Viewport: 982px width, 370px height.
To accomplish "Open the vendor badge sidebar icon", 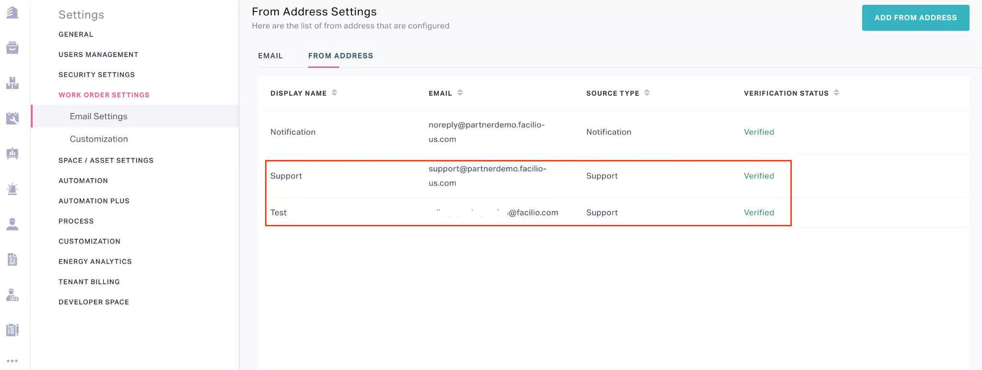I will tap(12, 295).
